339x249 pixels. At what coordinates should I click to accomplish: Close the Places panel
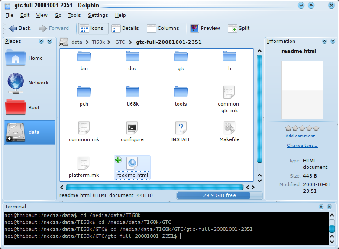[50, 41]
